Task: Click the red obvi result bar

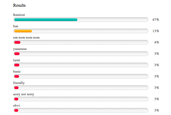Action: (16, 110)
